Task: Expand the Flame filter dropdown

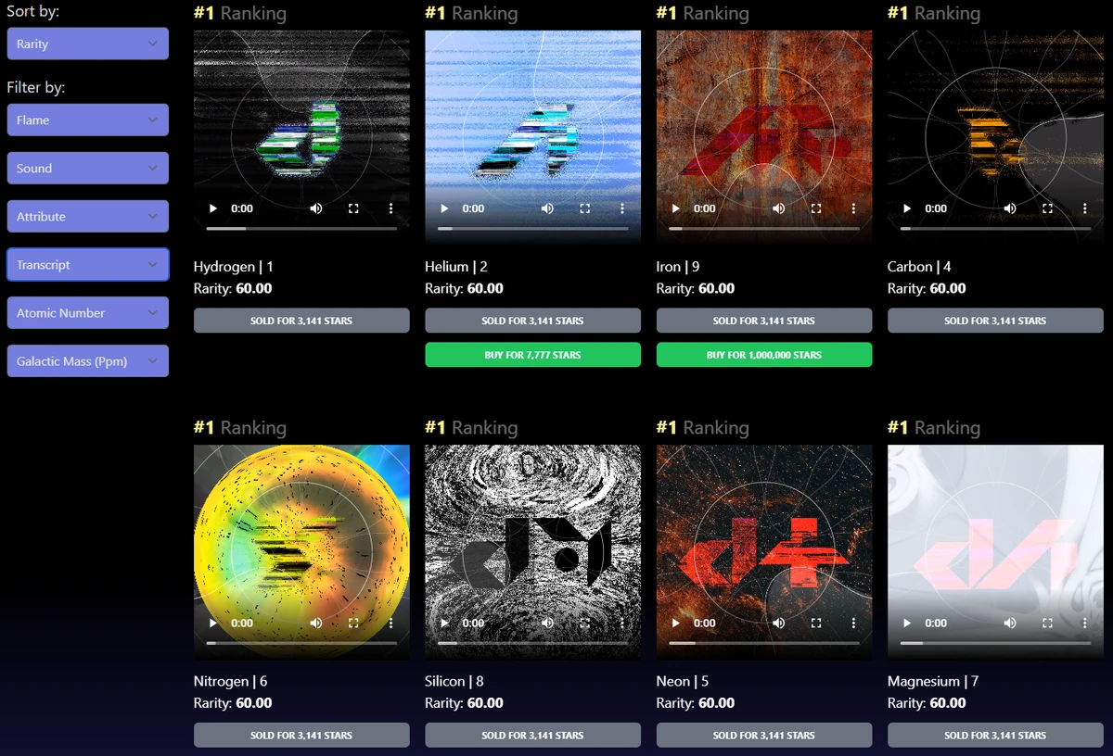Action: [87, 120]
